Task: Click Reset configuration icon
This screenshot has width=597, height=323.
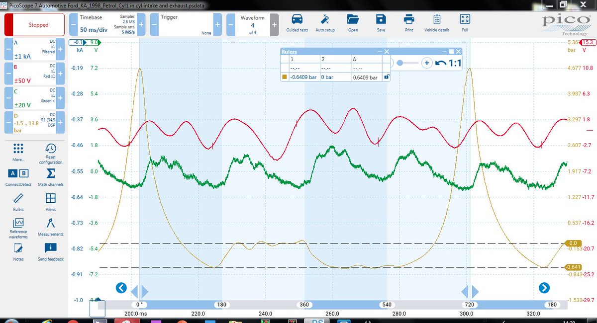Action: point(50,149)
